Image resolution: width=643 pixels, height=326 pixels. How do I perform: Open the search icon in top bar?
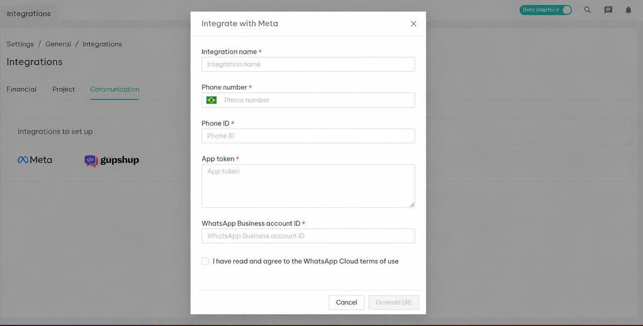(x=588, y=10)
